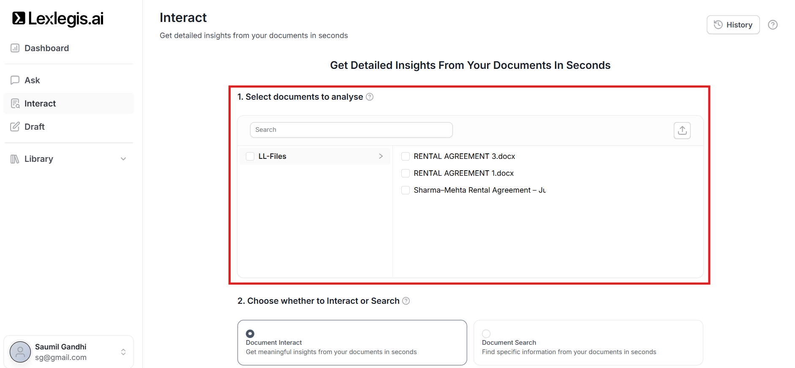Click the user avatar icon

coord(20,352)
